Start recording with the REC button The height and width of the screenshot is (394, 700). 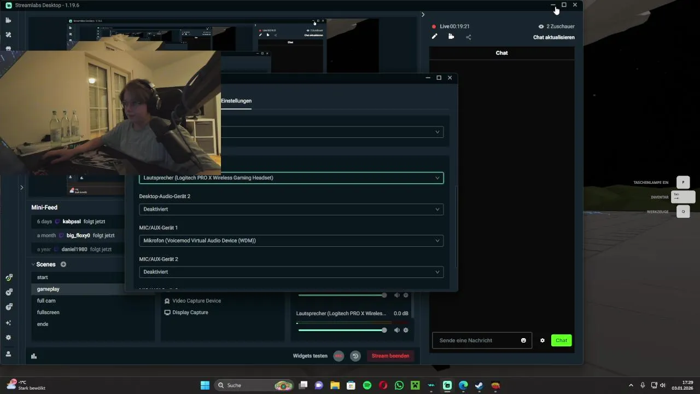tap(339, 356)
